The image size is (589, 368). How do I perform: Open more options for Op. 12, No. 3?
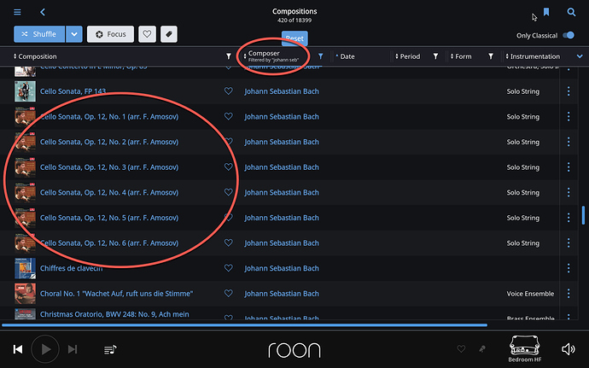click(569, 166)
